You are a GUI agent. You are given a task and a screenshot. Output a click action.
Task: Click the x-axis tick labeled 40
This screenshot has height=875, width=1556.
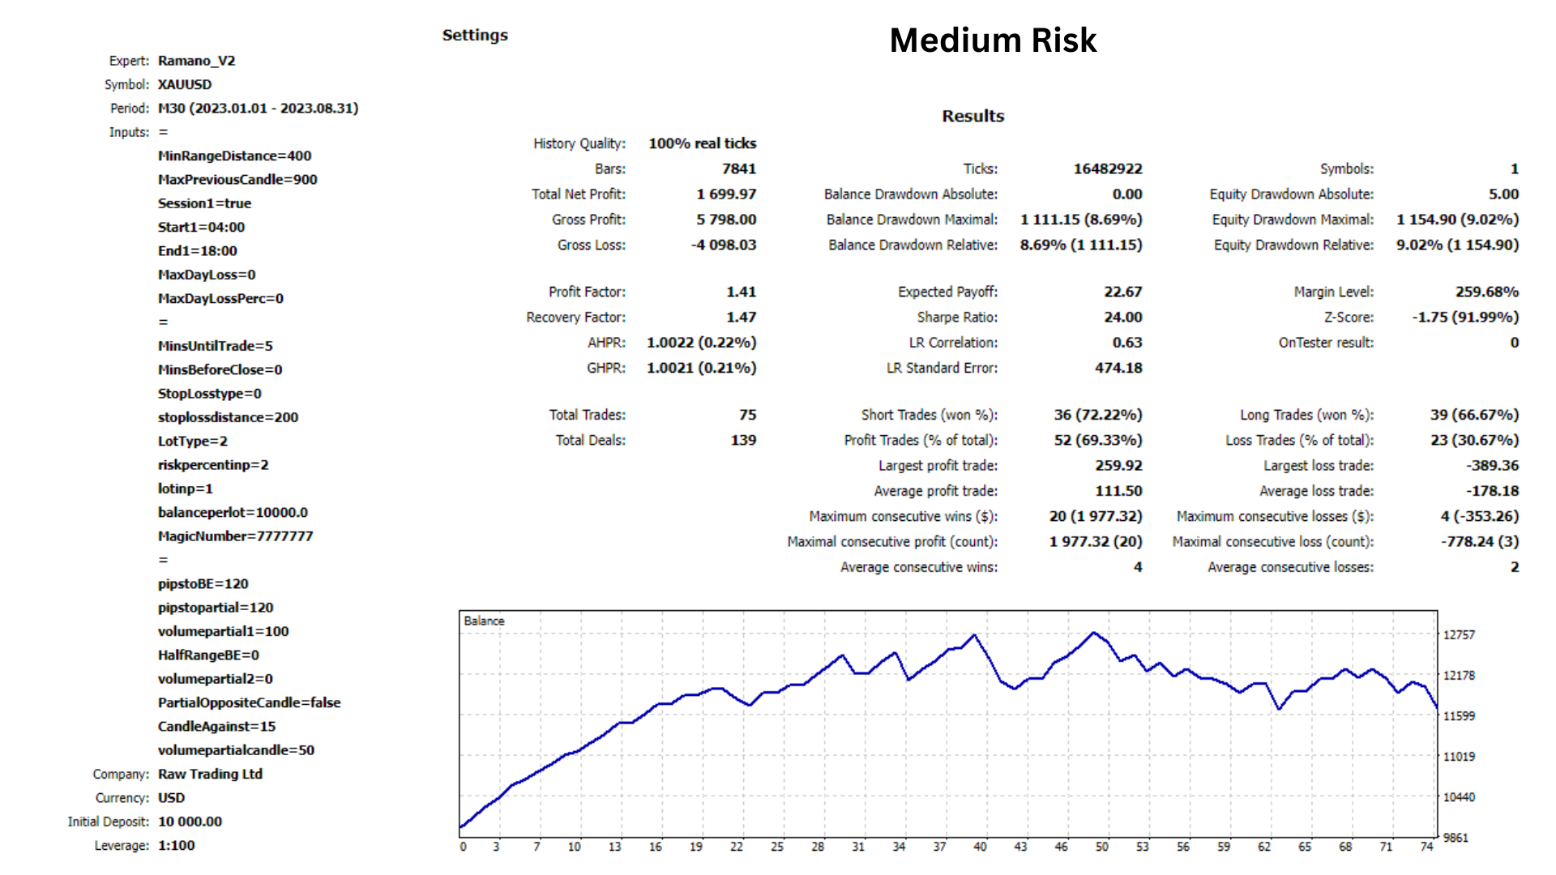point(980,847)
